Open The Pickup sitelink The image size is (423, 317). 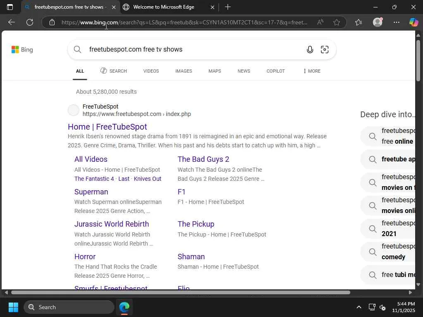196,224
